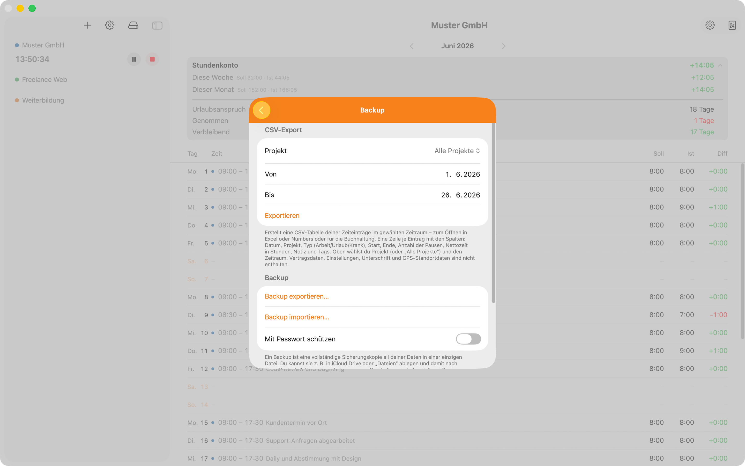Click the running timer 13:50:34 display

pos(32,59)
